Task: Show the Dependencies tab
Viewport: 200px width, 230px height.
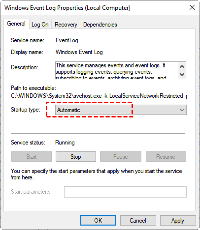Action: 100,25
